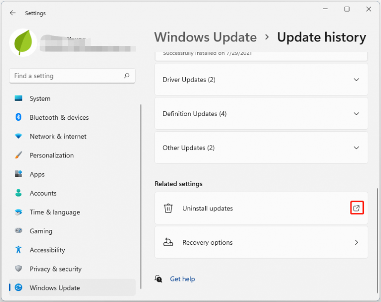
Task: Click the Gaming controller icon
Action: pyautogui.click(x=19, y=230)
